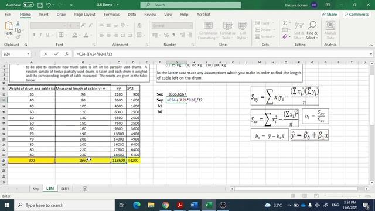Open Customize Quick Access Toolbar dropdown
This screenshot has height=211, width=375.
[x=71, y=5]
